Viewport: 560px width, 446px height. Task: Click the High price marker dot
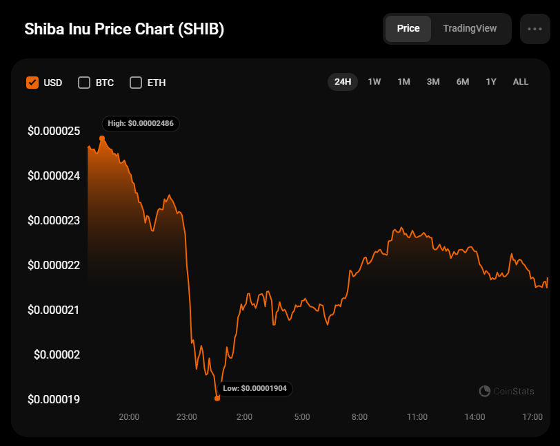102,138
